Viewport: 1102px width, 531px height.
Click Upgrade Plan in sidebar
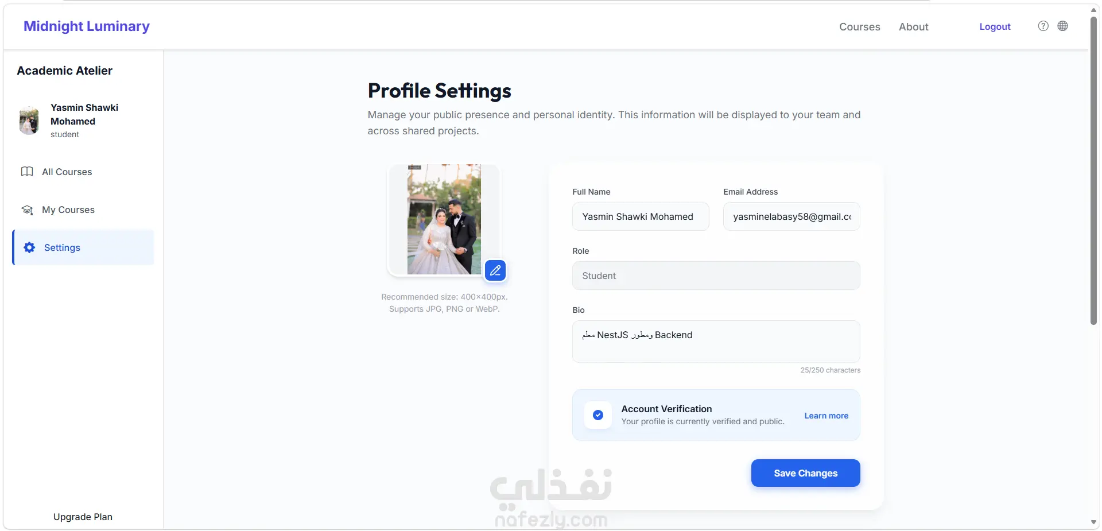83,517
